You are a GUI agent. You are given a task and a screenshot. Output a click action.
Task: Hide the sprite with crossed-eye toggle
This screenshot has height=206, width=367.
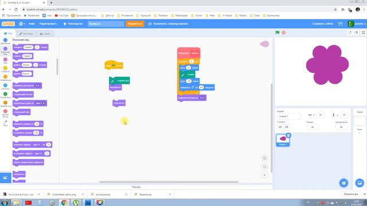click(287, 127)
